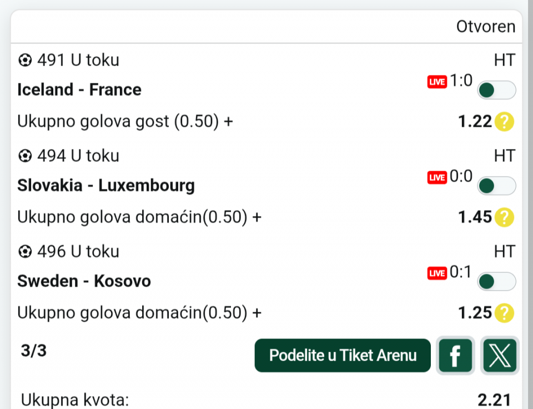
Task: Toggle the Slovakia - Luxembourg switch
Action: (496, 186)
